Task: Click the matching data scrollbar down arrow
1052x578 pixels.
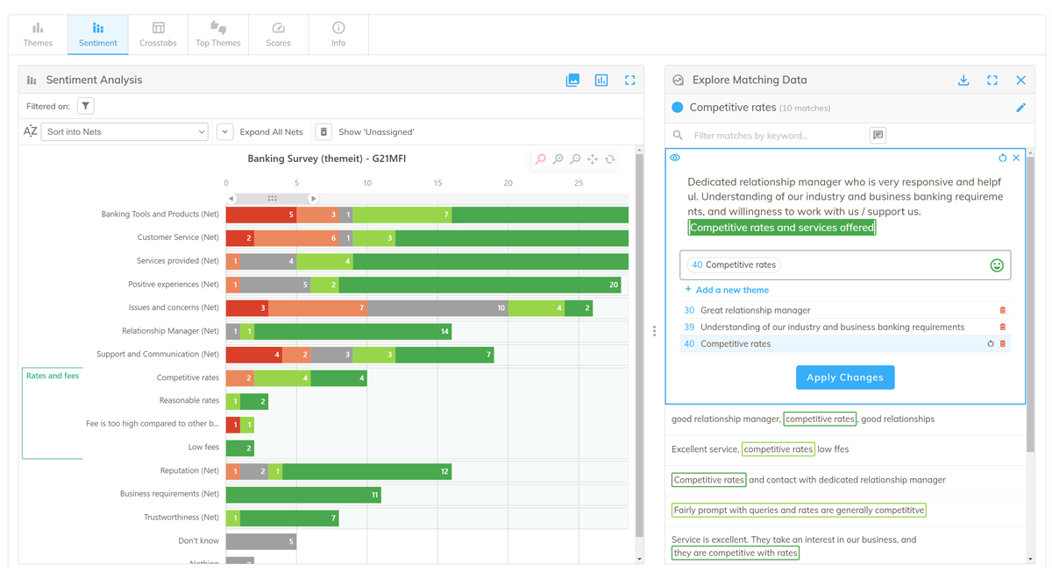Action: pyautogui.click(x=1030, y=559)
